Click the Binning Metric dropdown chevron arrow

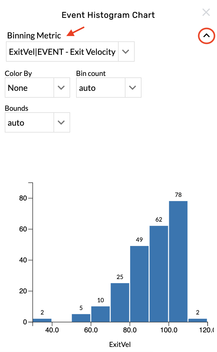[x=126, y=52]
